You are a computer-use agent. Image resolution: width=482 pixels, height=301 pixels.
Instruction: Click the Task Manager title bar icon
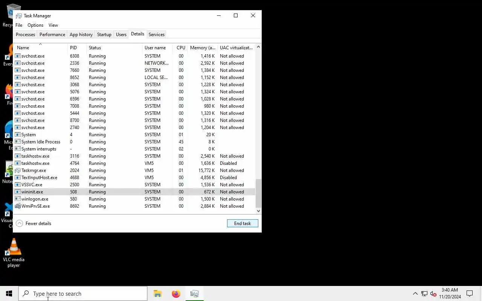[19, 16]
